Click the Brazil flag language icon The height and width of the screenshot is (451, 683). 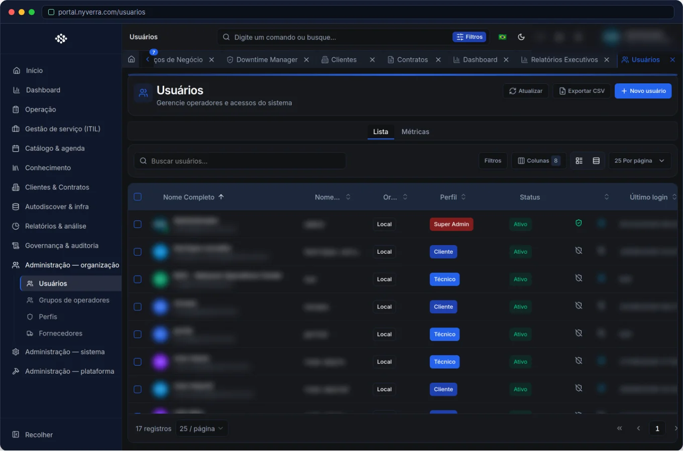pos(502,37)
